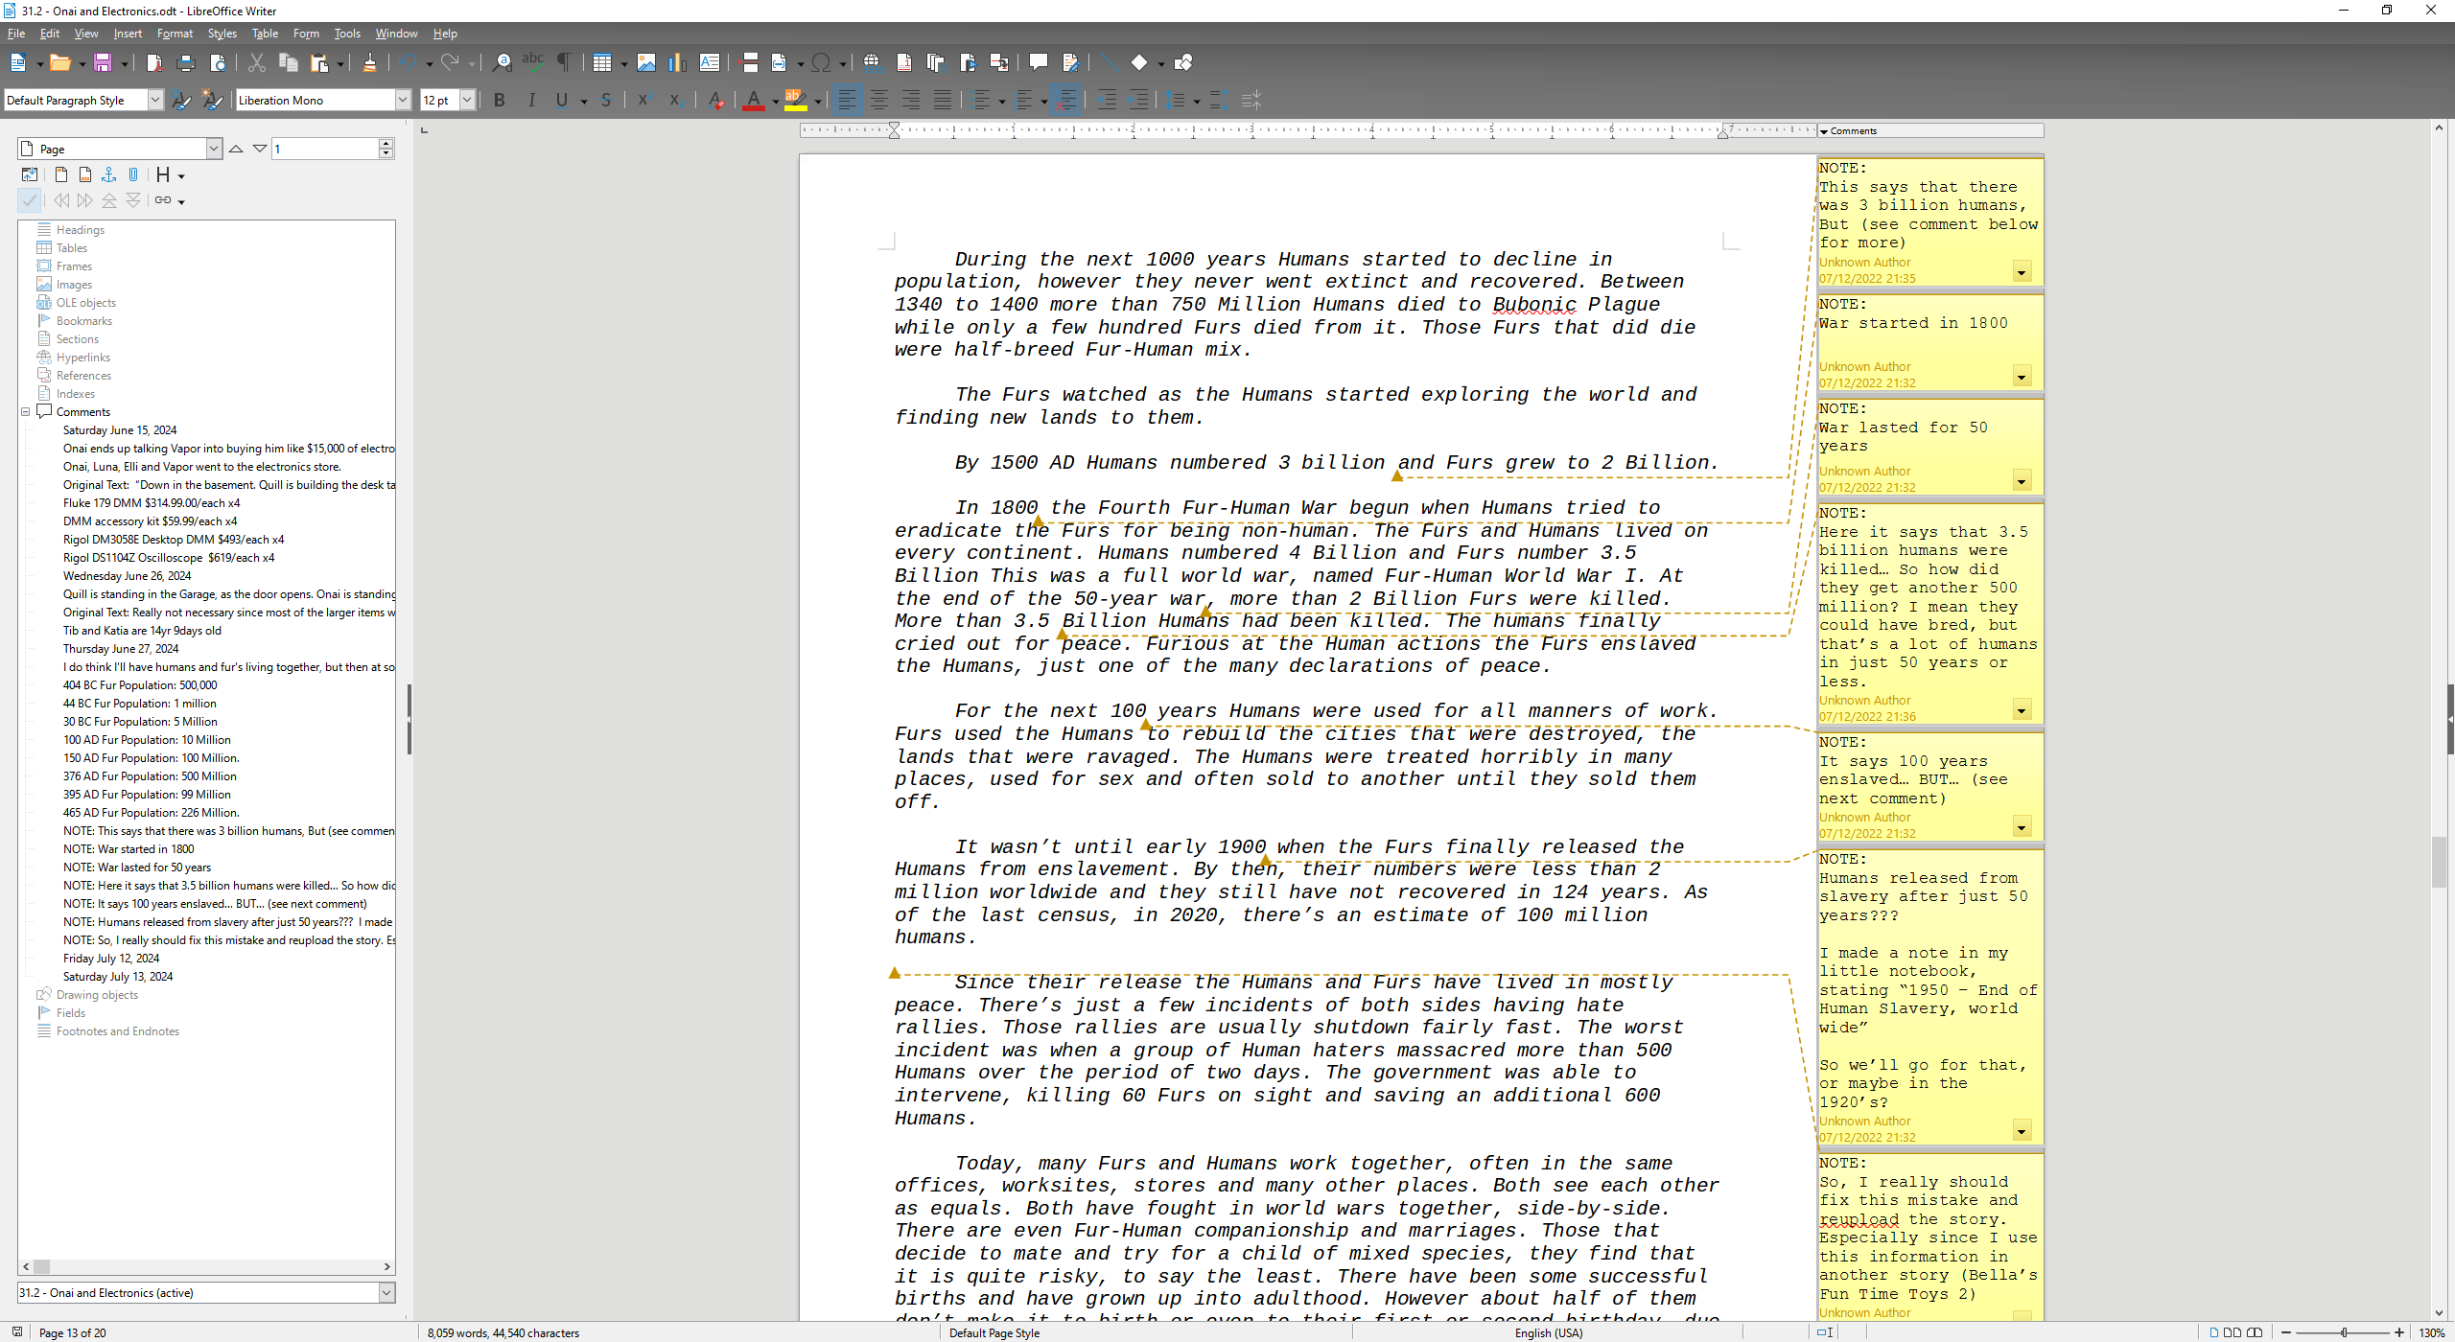Viewport: 2455px width, 1342px height.
Task: Toggle Bold formatting
Action: (x=499, y=100)
